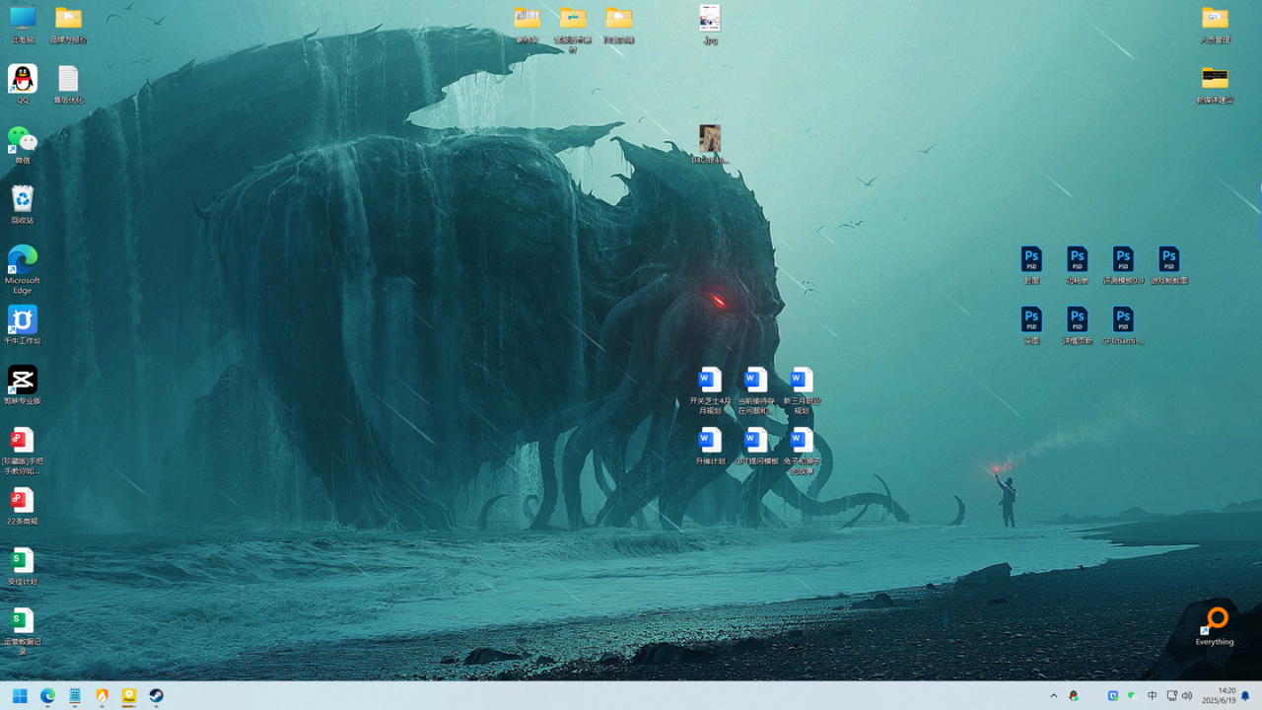Open the yellow Player app in taskbar
This screenshot has height=710, width=1262.
pos(129,695)
